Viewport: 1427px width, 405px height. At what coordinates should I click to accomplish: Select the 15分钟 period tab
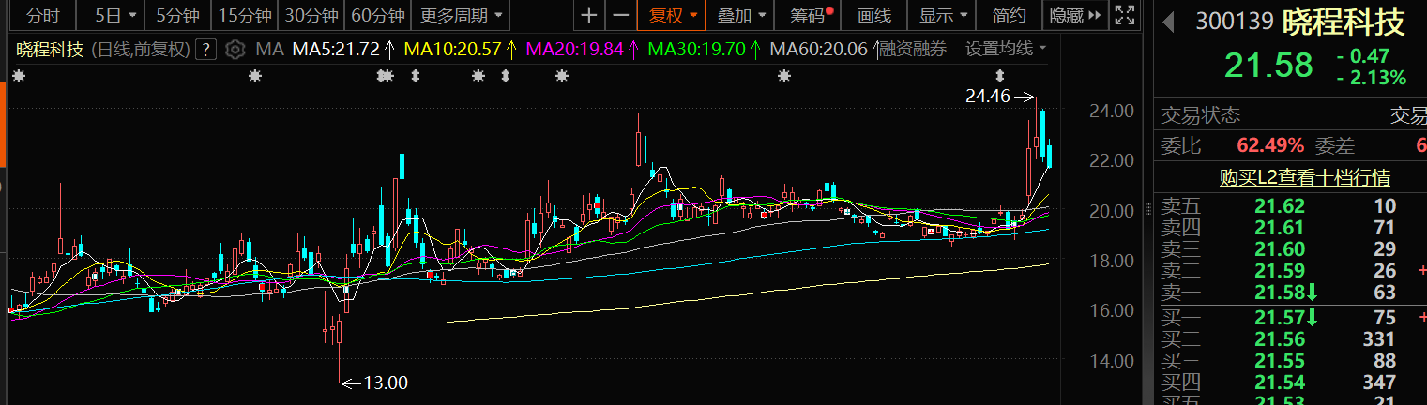pos(244,15)
